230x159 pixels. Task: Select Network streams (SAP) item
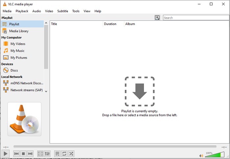tap(22, 90)
